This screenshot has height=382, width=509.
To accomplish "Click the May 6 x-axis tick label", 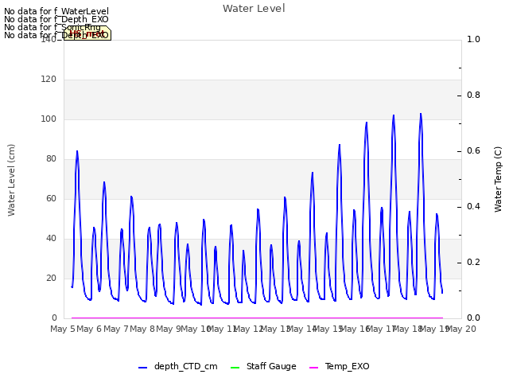I will click(89, 329).
